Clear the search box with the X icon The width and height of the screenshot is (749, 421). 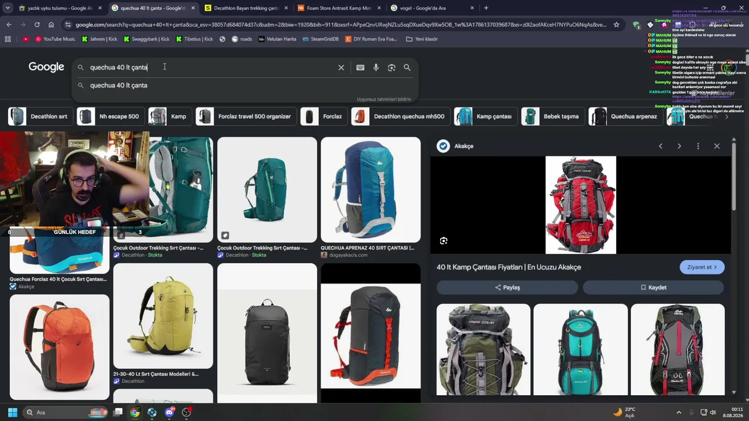(341, 67)
